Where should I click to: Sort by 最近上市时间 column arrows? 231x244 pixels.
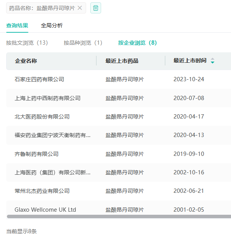[213, 61]
